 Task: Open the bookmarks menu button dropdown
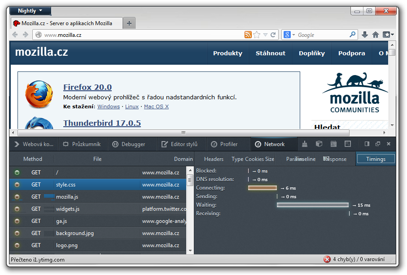tap(389, 35)
